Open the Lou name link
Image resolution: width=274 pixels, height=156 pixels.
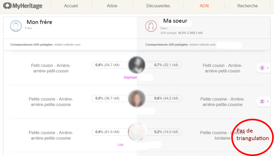120,144
